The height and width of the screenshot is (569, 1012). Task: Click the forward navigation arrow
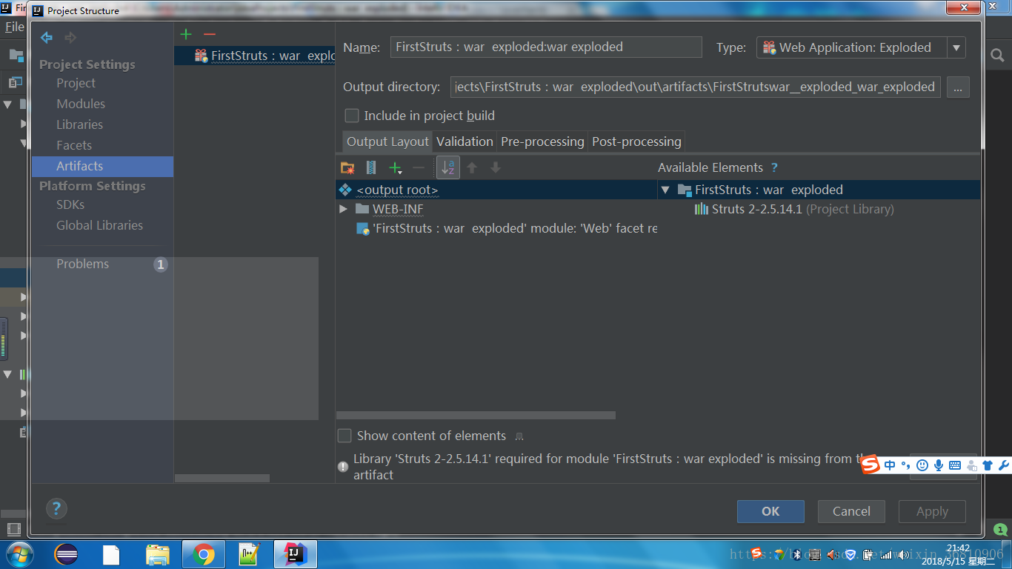[x=70, y=38]
